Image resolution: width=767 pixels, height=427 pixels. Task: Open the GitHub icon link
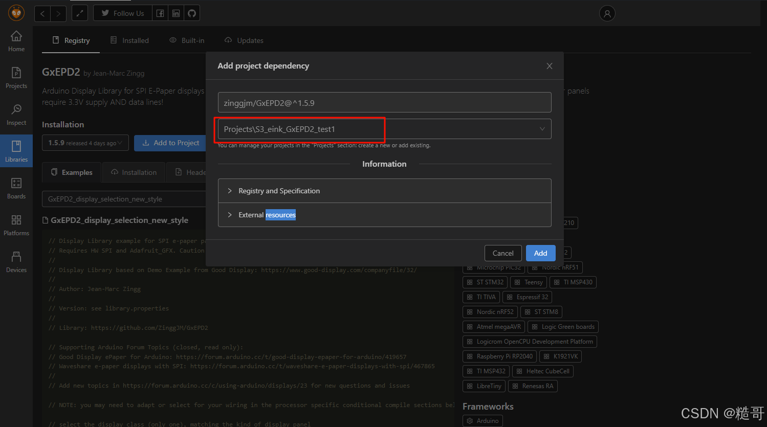(x=192, y=13)
